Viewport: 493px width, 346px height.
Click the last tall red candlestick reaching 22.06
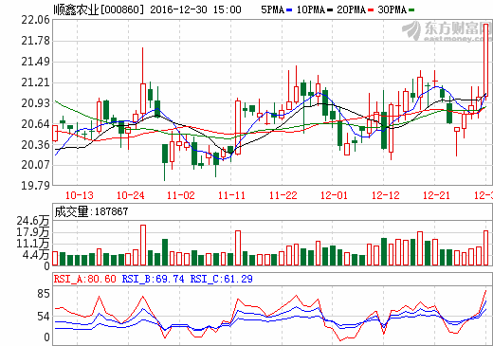click(x=486, y=60)
